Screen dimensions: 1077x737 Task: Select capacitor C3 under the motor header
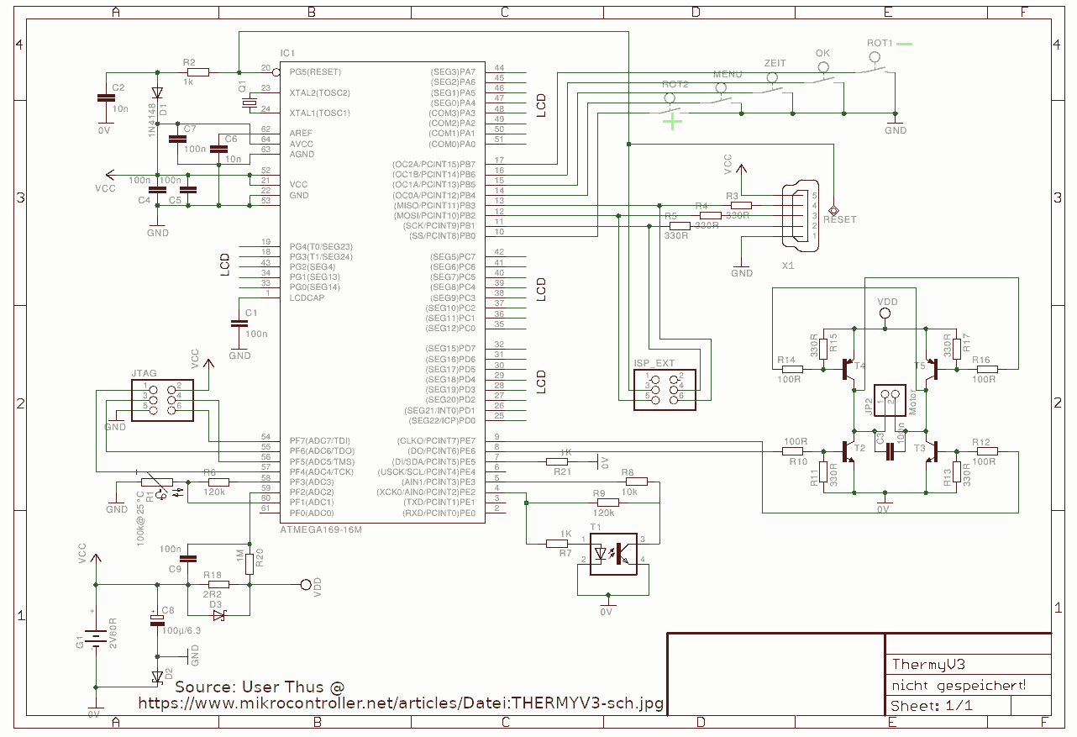(890, 452)
